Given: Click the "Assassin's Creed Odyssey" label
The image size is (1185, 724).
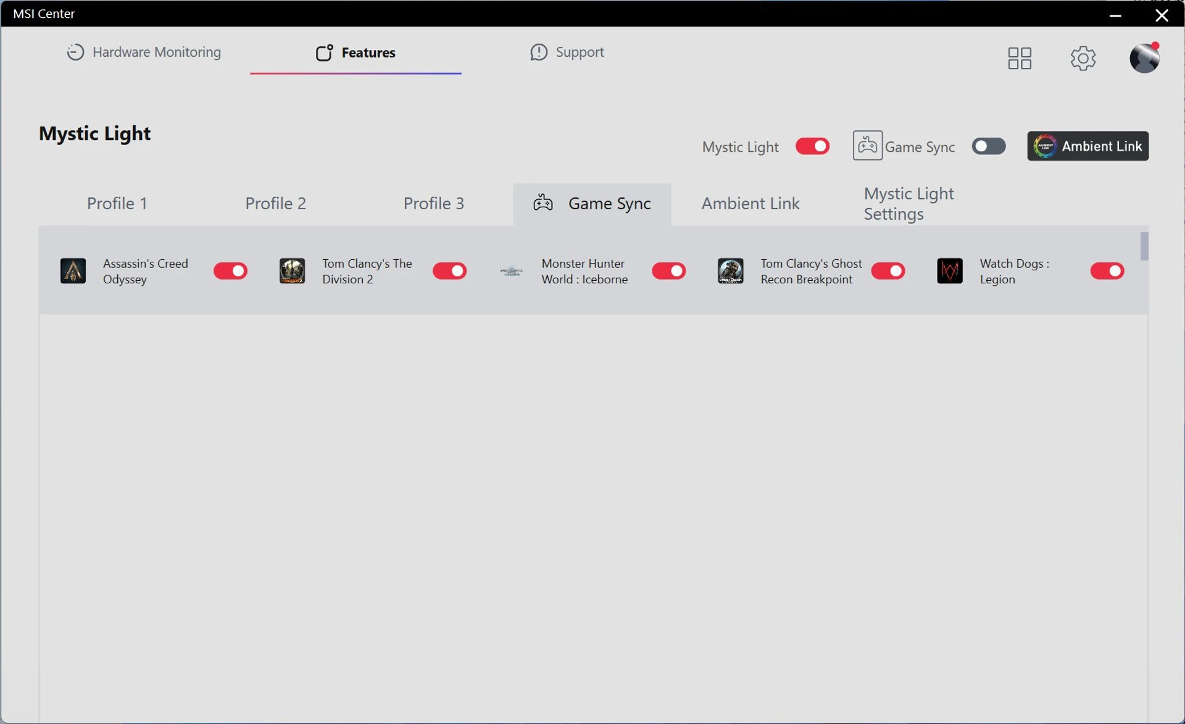Looking at the screenshot, I should (146, 271).
